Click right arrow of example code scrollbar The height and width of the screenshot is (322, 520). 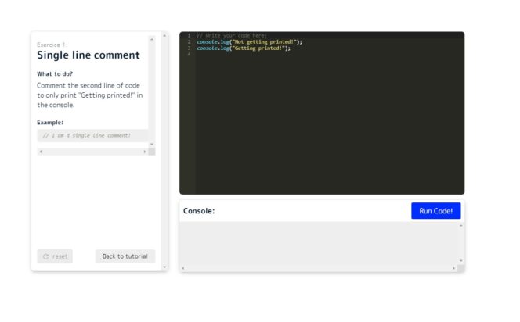[144, 152]
